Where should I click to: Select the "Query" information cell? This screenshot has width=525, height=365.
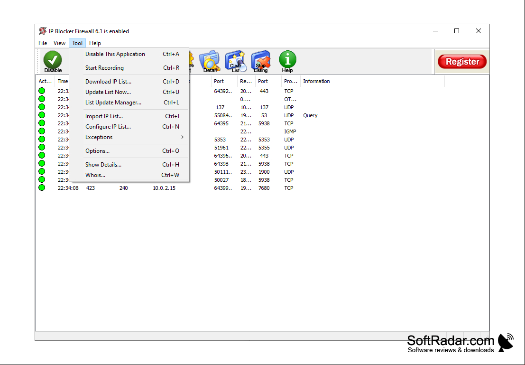tap(310, 115)
